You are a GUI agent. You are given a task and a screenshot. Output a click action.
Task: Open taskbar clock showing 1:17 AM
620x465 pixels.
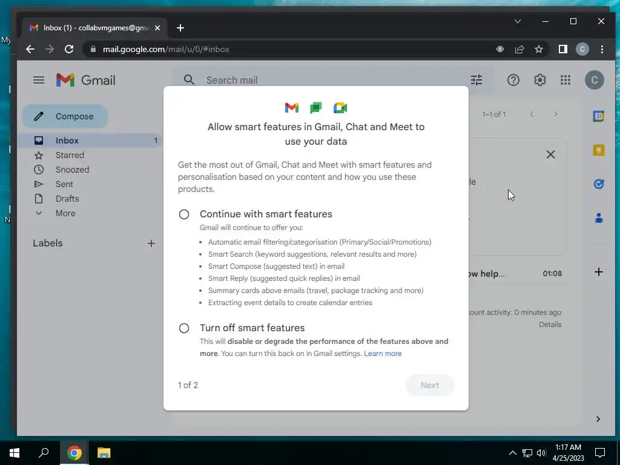point(568,453)
